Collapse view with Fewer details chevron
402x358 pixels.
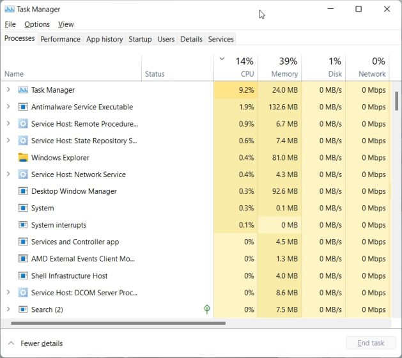[x=11, y=343]
